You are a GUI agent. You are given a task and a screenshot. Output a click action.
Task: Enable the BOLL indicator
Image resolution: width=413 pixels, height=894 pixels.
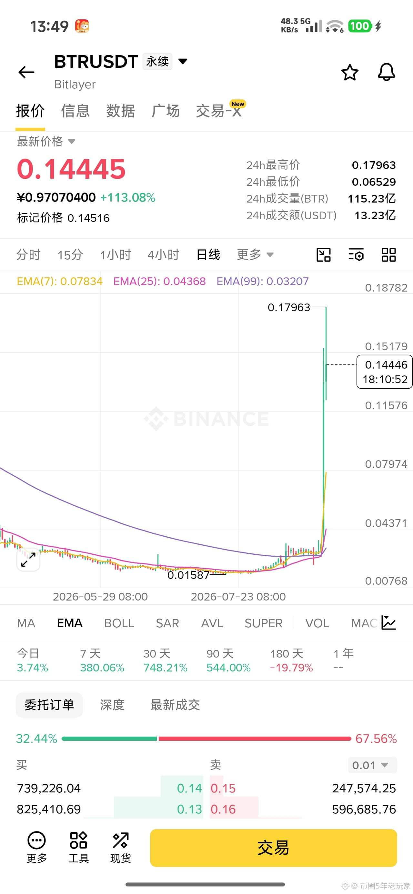[x=119, y=623]
